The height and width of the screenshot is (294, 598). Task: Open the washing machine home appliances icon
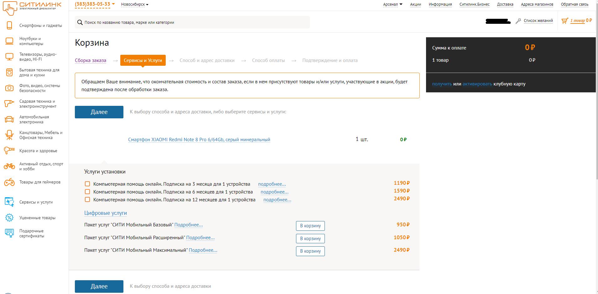[x=9, y=72]
